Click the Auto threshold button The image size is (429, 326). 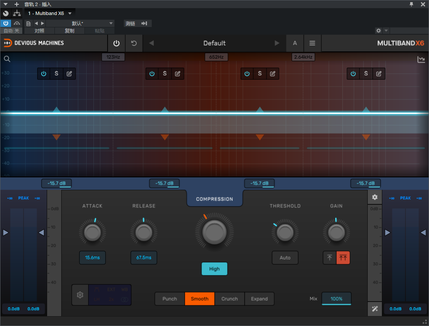click(x=285, y=257)
